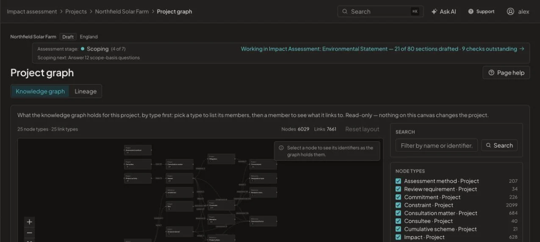540x242 pixels.
Task: Select the Constraint node in the graph
Action: coord(221,205)
